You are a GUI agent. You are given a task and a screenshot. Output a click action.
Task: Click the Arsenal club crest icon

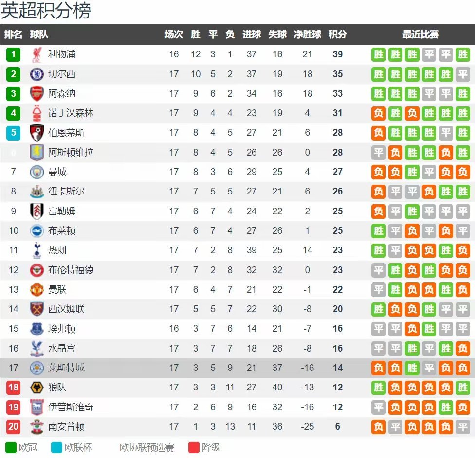click(x=37, y=93)
